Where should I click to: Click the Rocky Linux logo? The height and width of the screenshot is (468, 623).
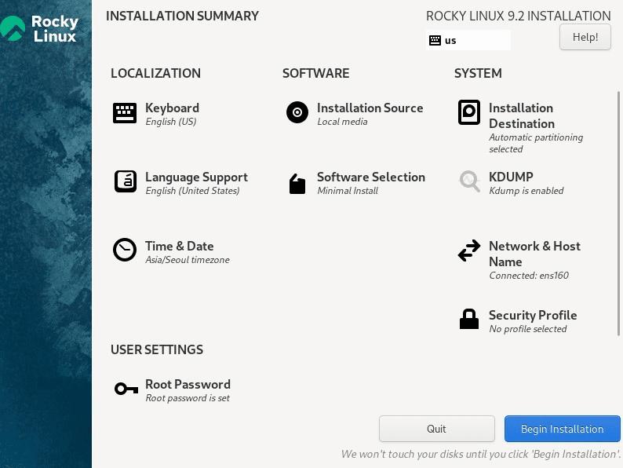(38, 28)
